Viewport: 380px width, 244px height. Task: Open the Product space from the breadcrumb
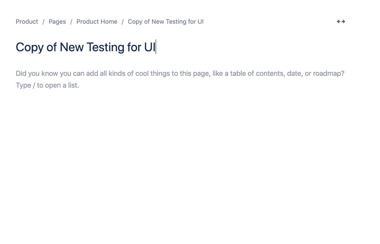point(27,22)
